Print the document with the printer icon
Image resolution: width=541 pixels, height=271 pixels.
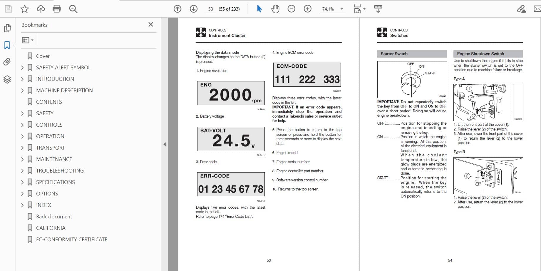[57, 9]
